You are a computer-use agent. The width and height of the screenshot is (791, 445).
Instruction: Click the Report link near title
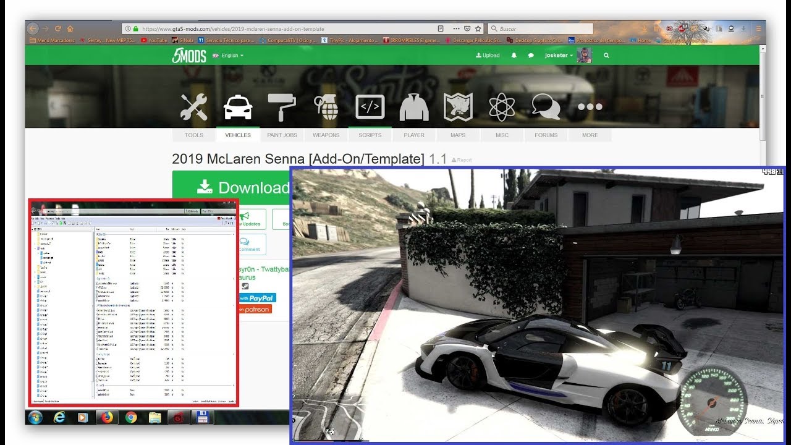(462, 160)
